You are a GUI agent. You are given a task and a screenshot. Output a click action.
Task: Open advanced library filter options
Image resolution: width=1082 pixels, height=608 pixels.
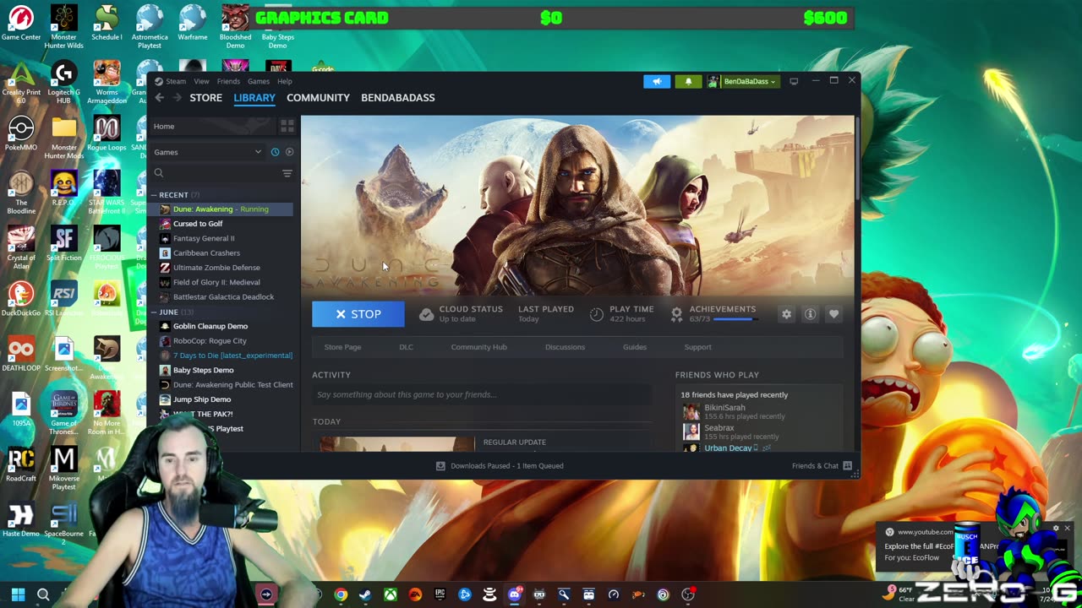[287, 173]
